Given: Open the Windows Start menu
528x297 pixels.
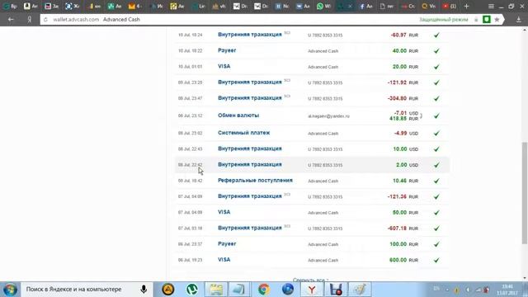Looking at the screenshot, I should [x=10, y=290].
